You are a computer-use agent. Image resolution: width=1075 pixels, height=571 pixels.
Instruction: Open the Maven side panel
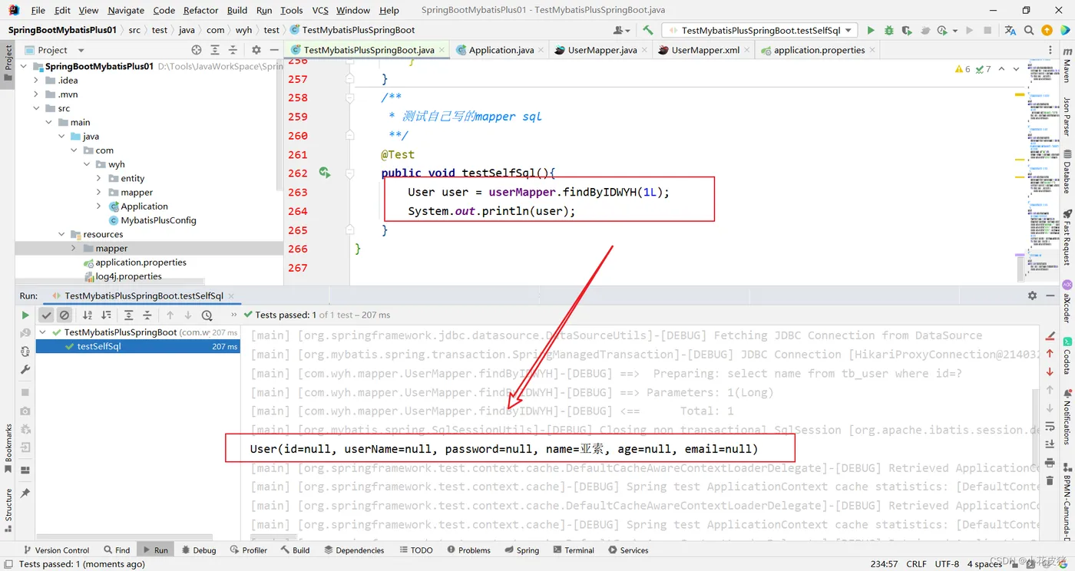pos(1067,64)
